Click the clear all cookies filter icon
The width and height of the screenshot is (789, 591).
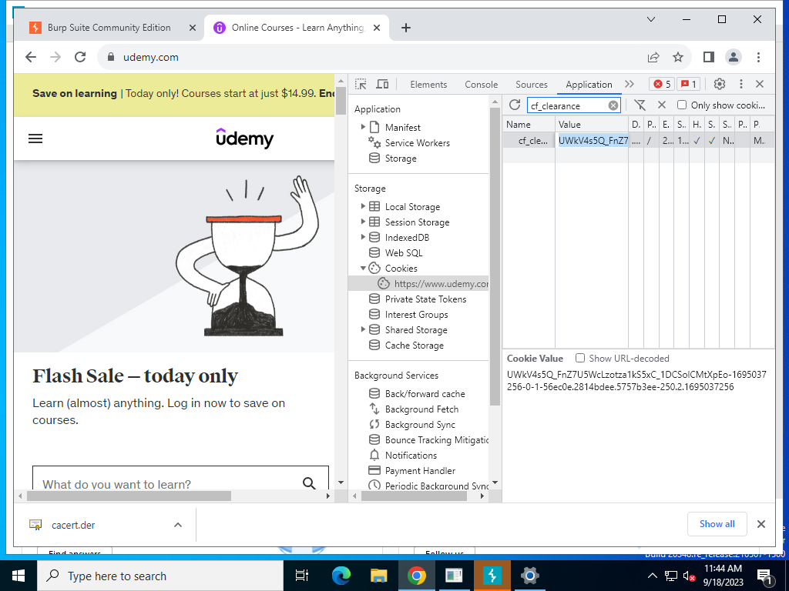[640, 105]
